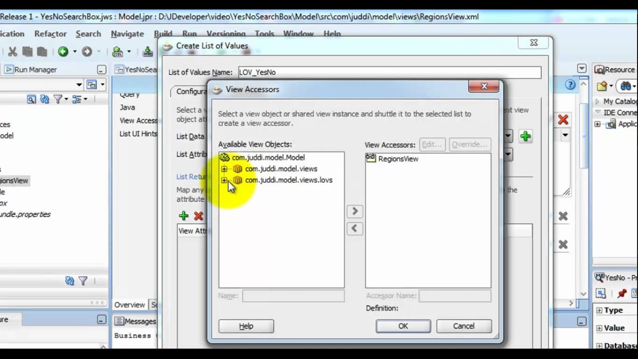Click green plus under List Return Values

point(184,216)
